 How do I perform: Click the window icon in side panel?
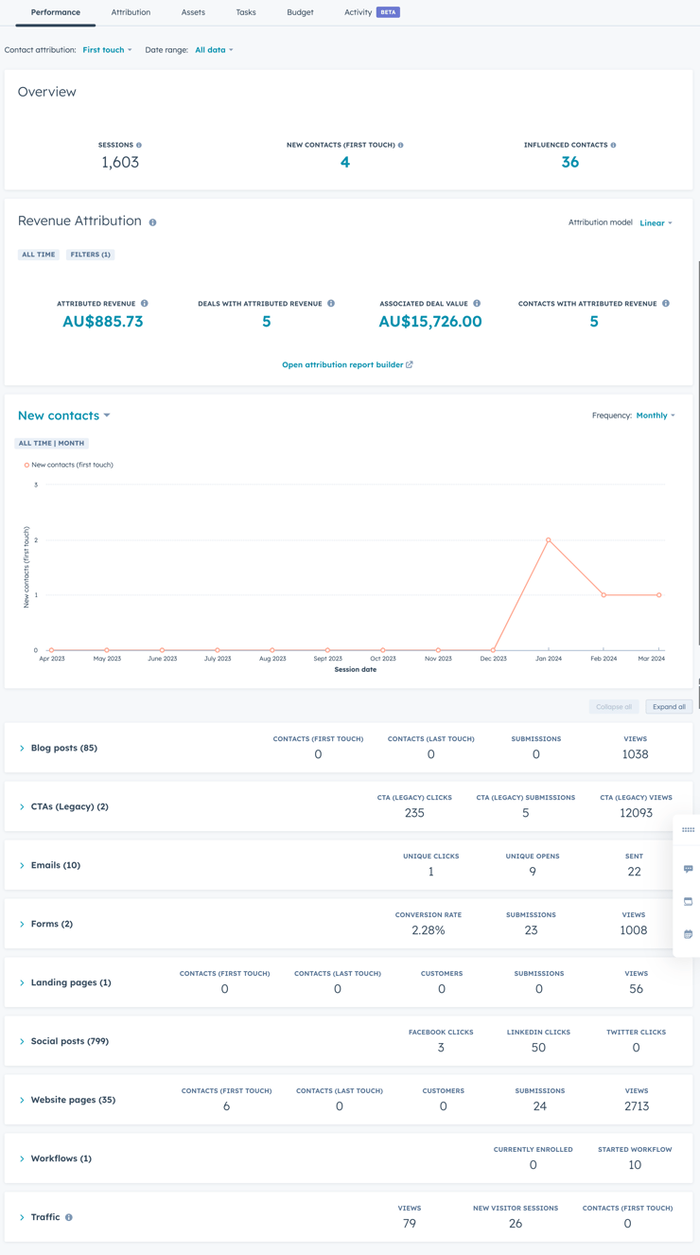click(x=689, y=902)
